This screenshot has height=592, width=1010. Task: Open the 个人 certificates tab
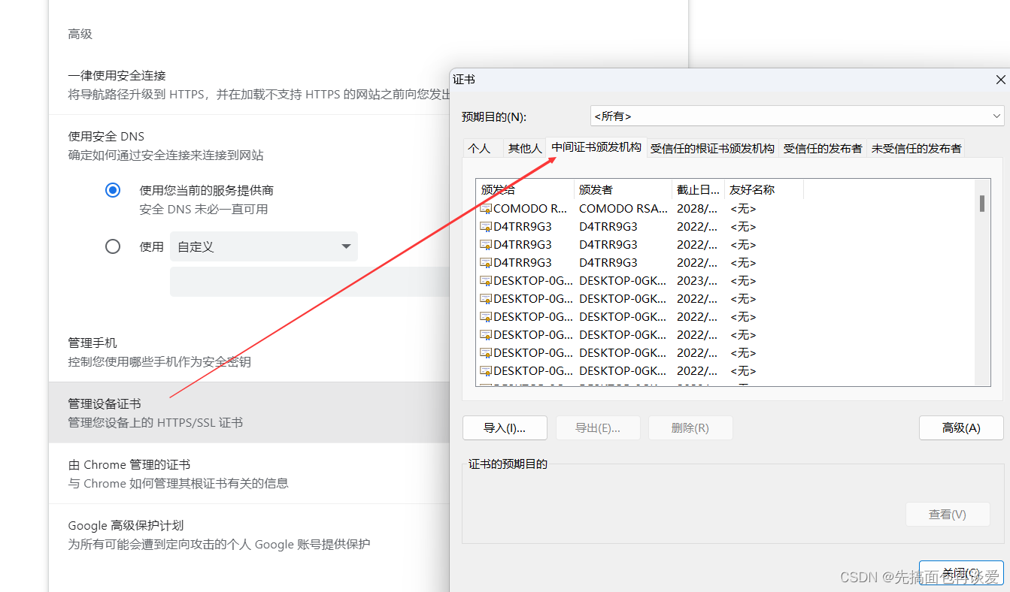[x=479, y=149]
